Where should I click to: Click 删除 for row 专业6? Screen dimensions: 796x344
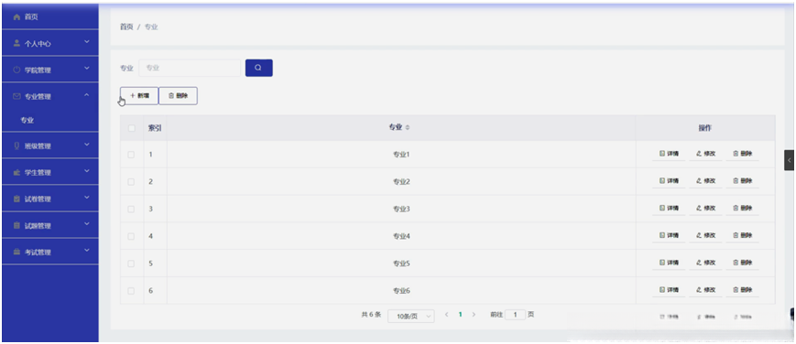742,290
